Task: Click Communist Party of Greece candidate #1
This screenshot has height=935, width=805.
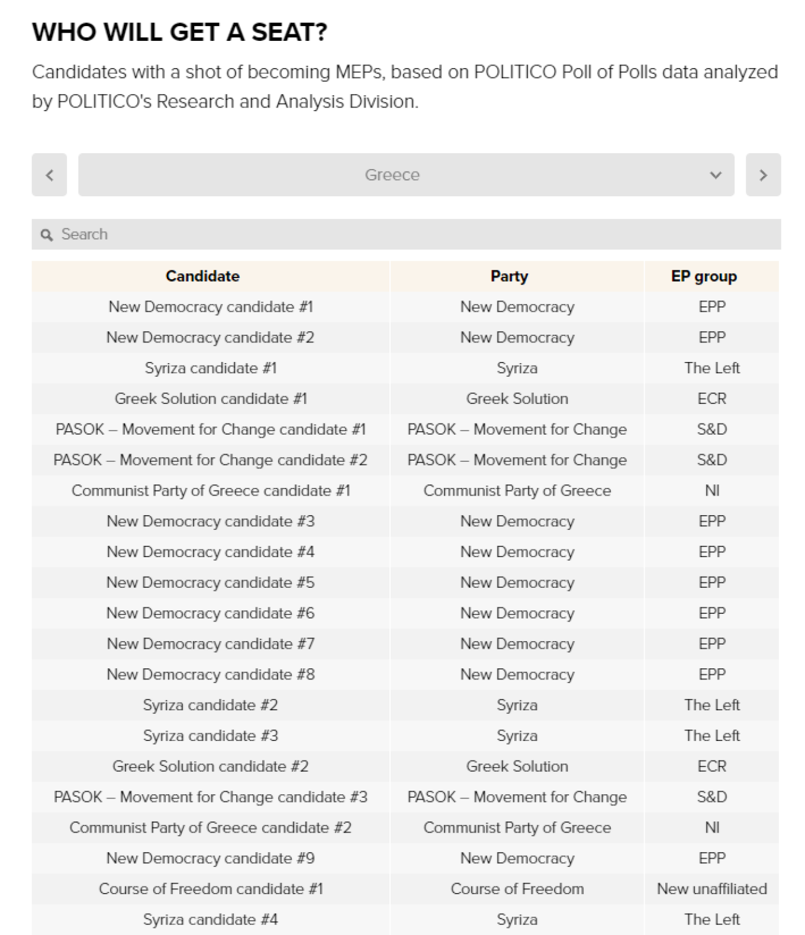Action: pyautogui.click(x=211, y=491)
